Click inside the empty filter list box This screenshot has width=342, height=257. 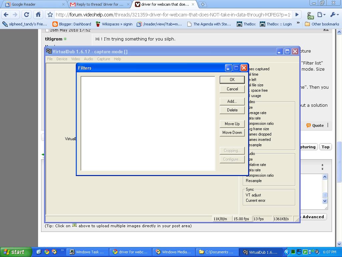[x=148, y=123]
